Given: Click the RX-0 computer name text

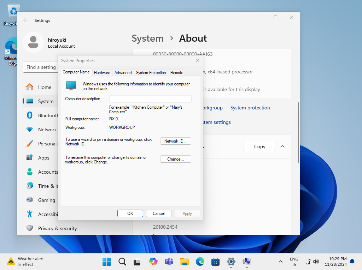Looking at the screenshot, I should tap(113, 119).
